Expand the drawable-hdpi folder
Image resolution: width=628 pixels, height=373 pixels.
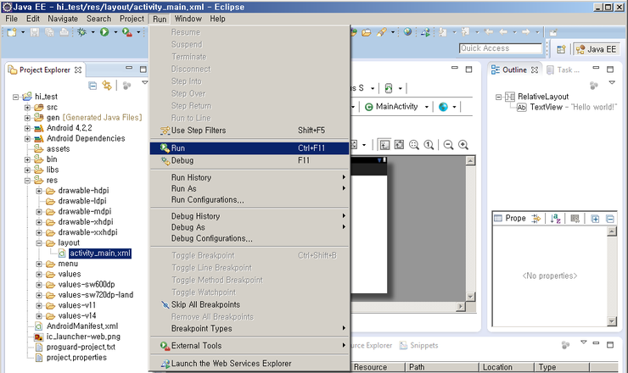tap(39, 191)
